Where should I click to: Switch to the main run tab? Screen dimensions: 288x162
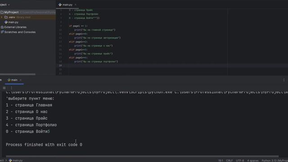click(x=14, y=80)
